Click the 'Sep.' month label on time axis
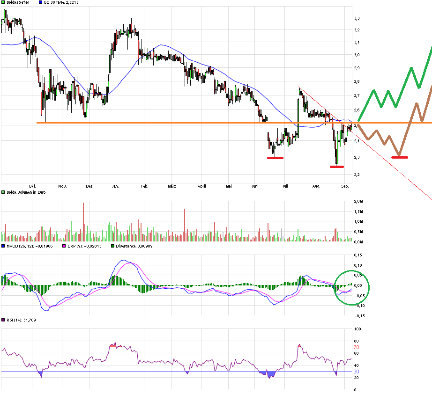This screenshot has width=432, height=394. point(345,186)
